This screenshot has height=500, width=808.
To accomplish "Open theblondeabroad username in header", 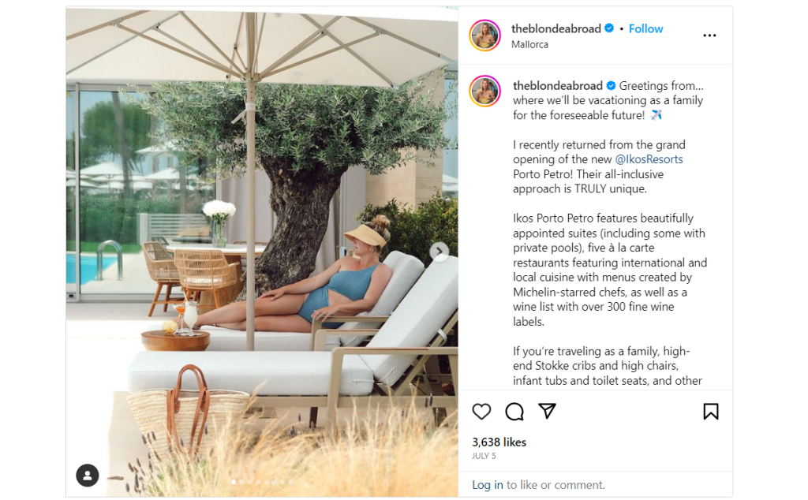I will click(x=556, y=29).
